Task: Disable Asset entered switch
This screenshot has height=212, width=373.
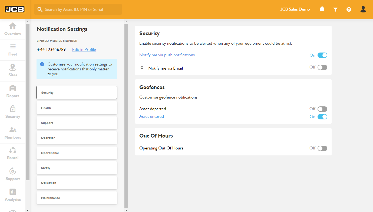Action: pos(322,117)
